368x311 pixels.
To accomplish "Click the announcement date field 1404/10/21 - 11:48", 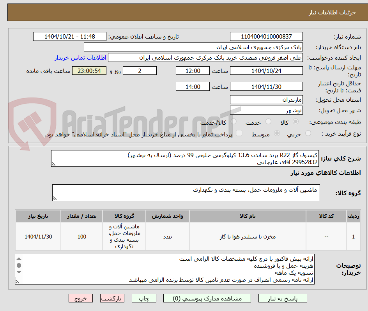I will click(70, 37).
